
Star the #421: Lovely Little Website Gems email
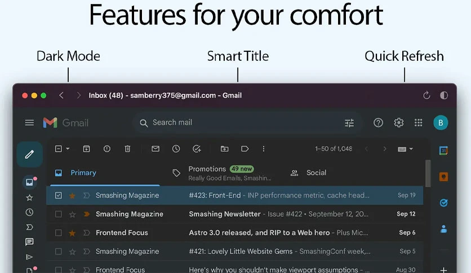point(72,252)
